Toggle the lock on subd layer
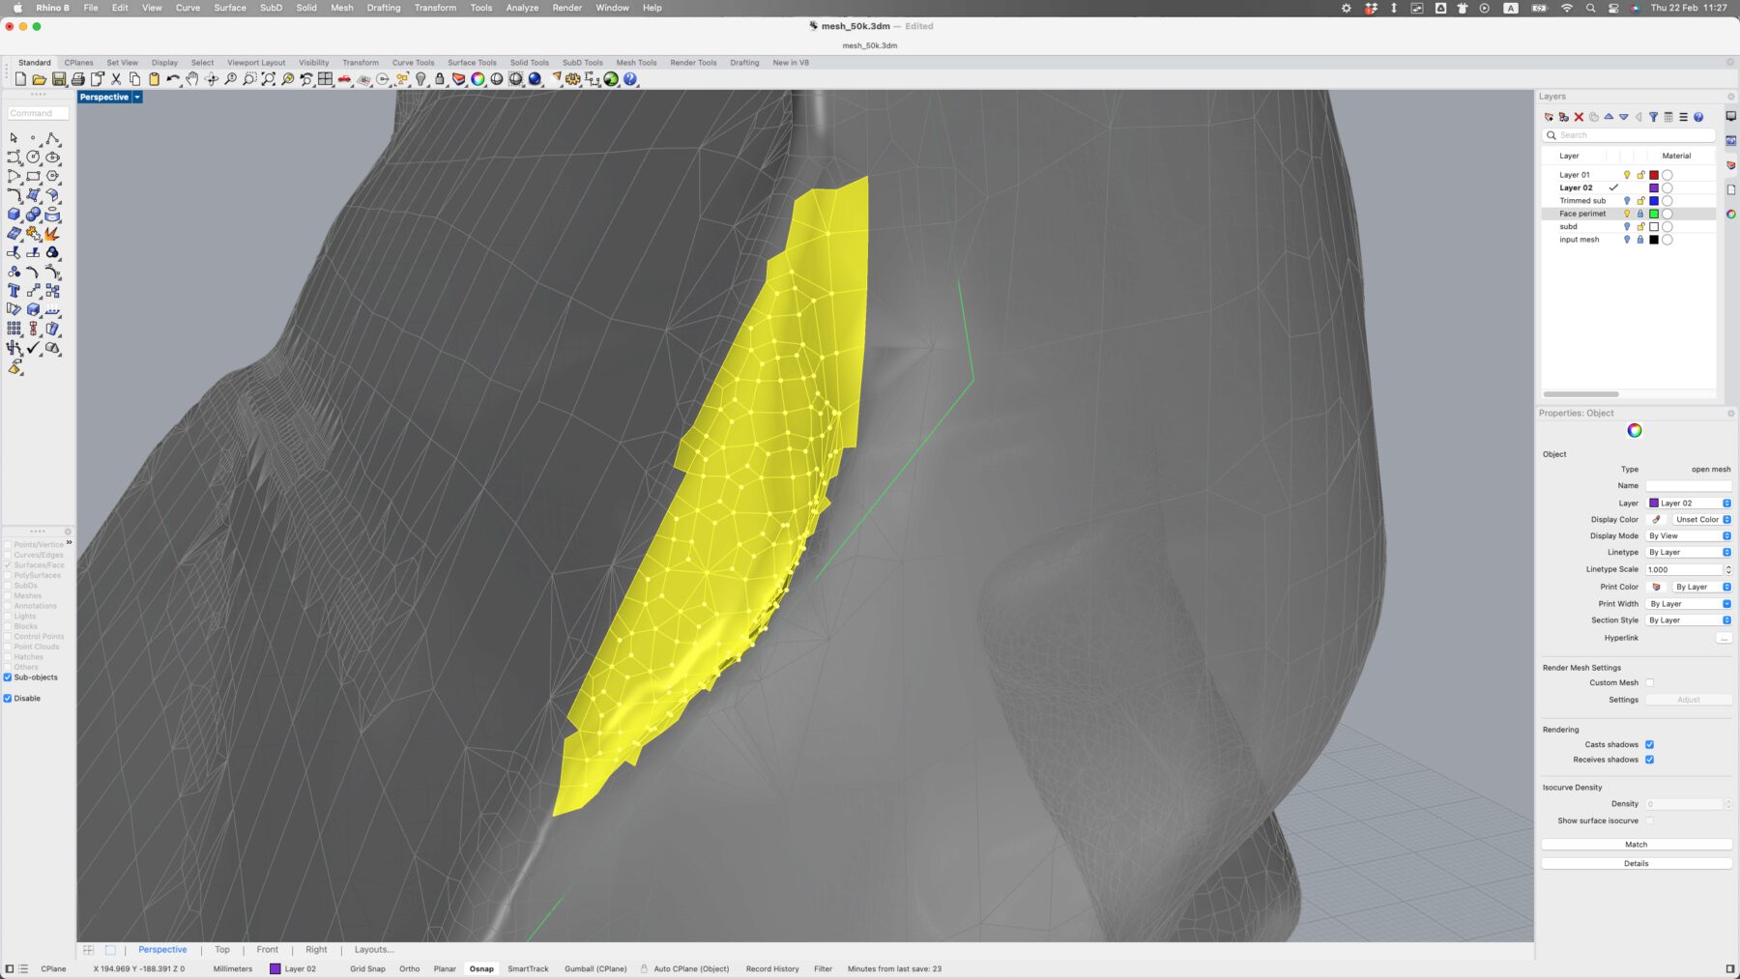 (x=1640, y=227)
